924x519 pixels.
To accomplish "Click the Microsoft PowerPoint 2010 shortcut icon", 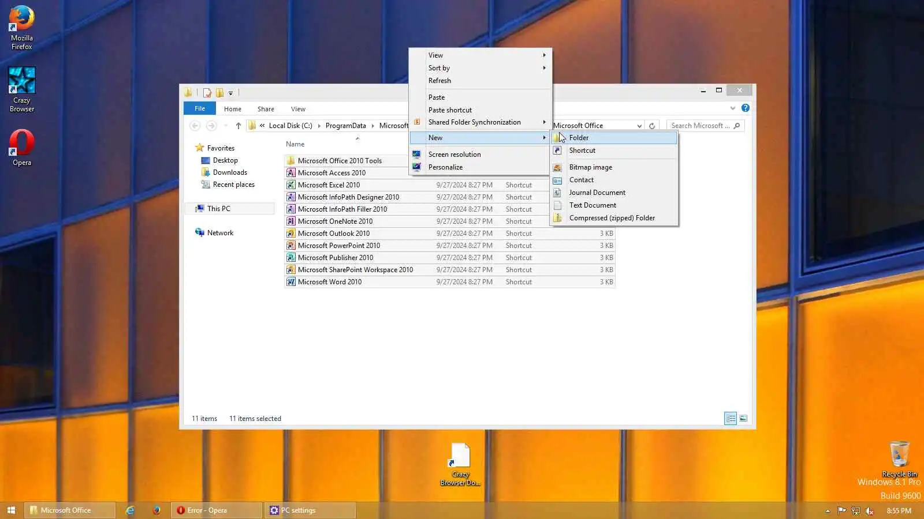I will click(291, 246).
